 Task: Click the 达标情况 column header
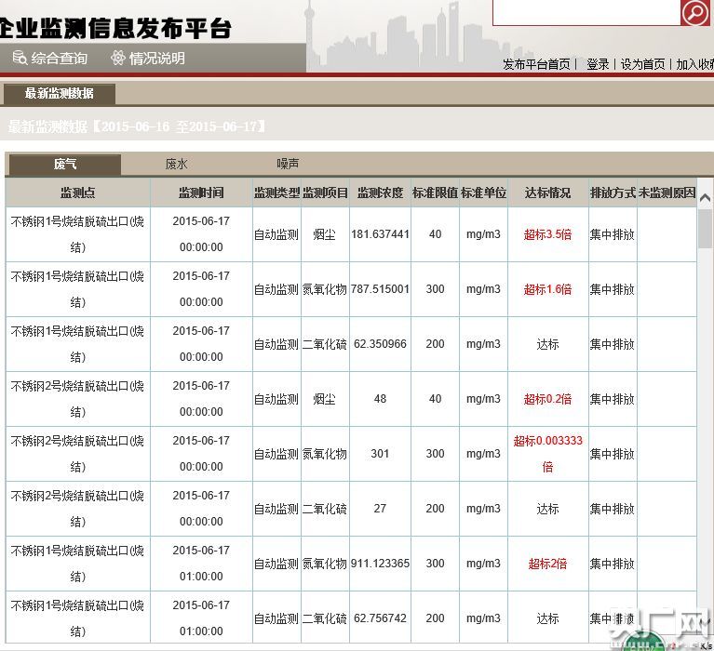pos(547,193)
